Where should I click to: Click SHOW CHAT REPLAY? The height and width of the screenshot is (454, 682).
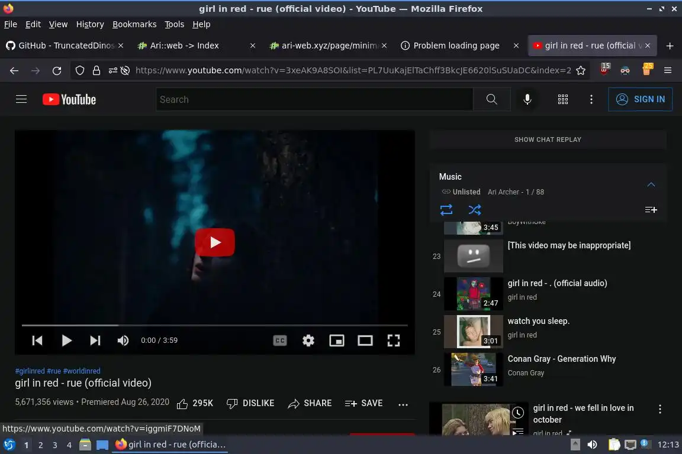point(548,140)
